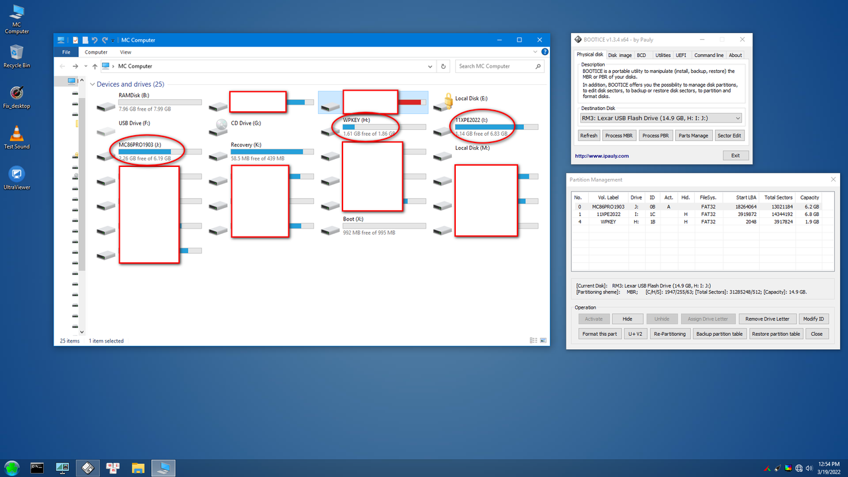Open the About tab in BOOTICE

[x=735, y=55]
